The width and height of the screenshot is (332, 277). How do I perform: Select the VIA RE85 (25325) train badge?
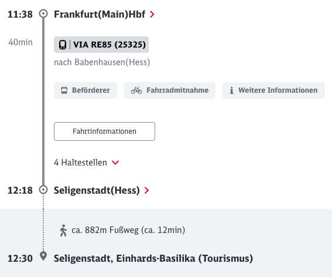click(x=101, y=45)
